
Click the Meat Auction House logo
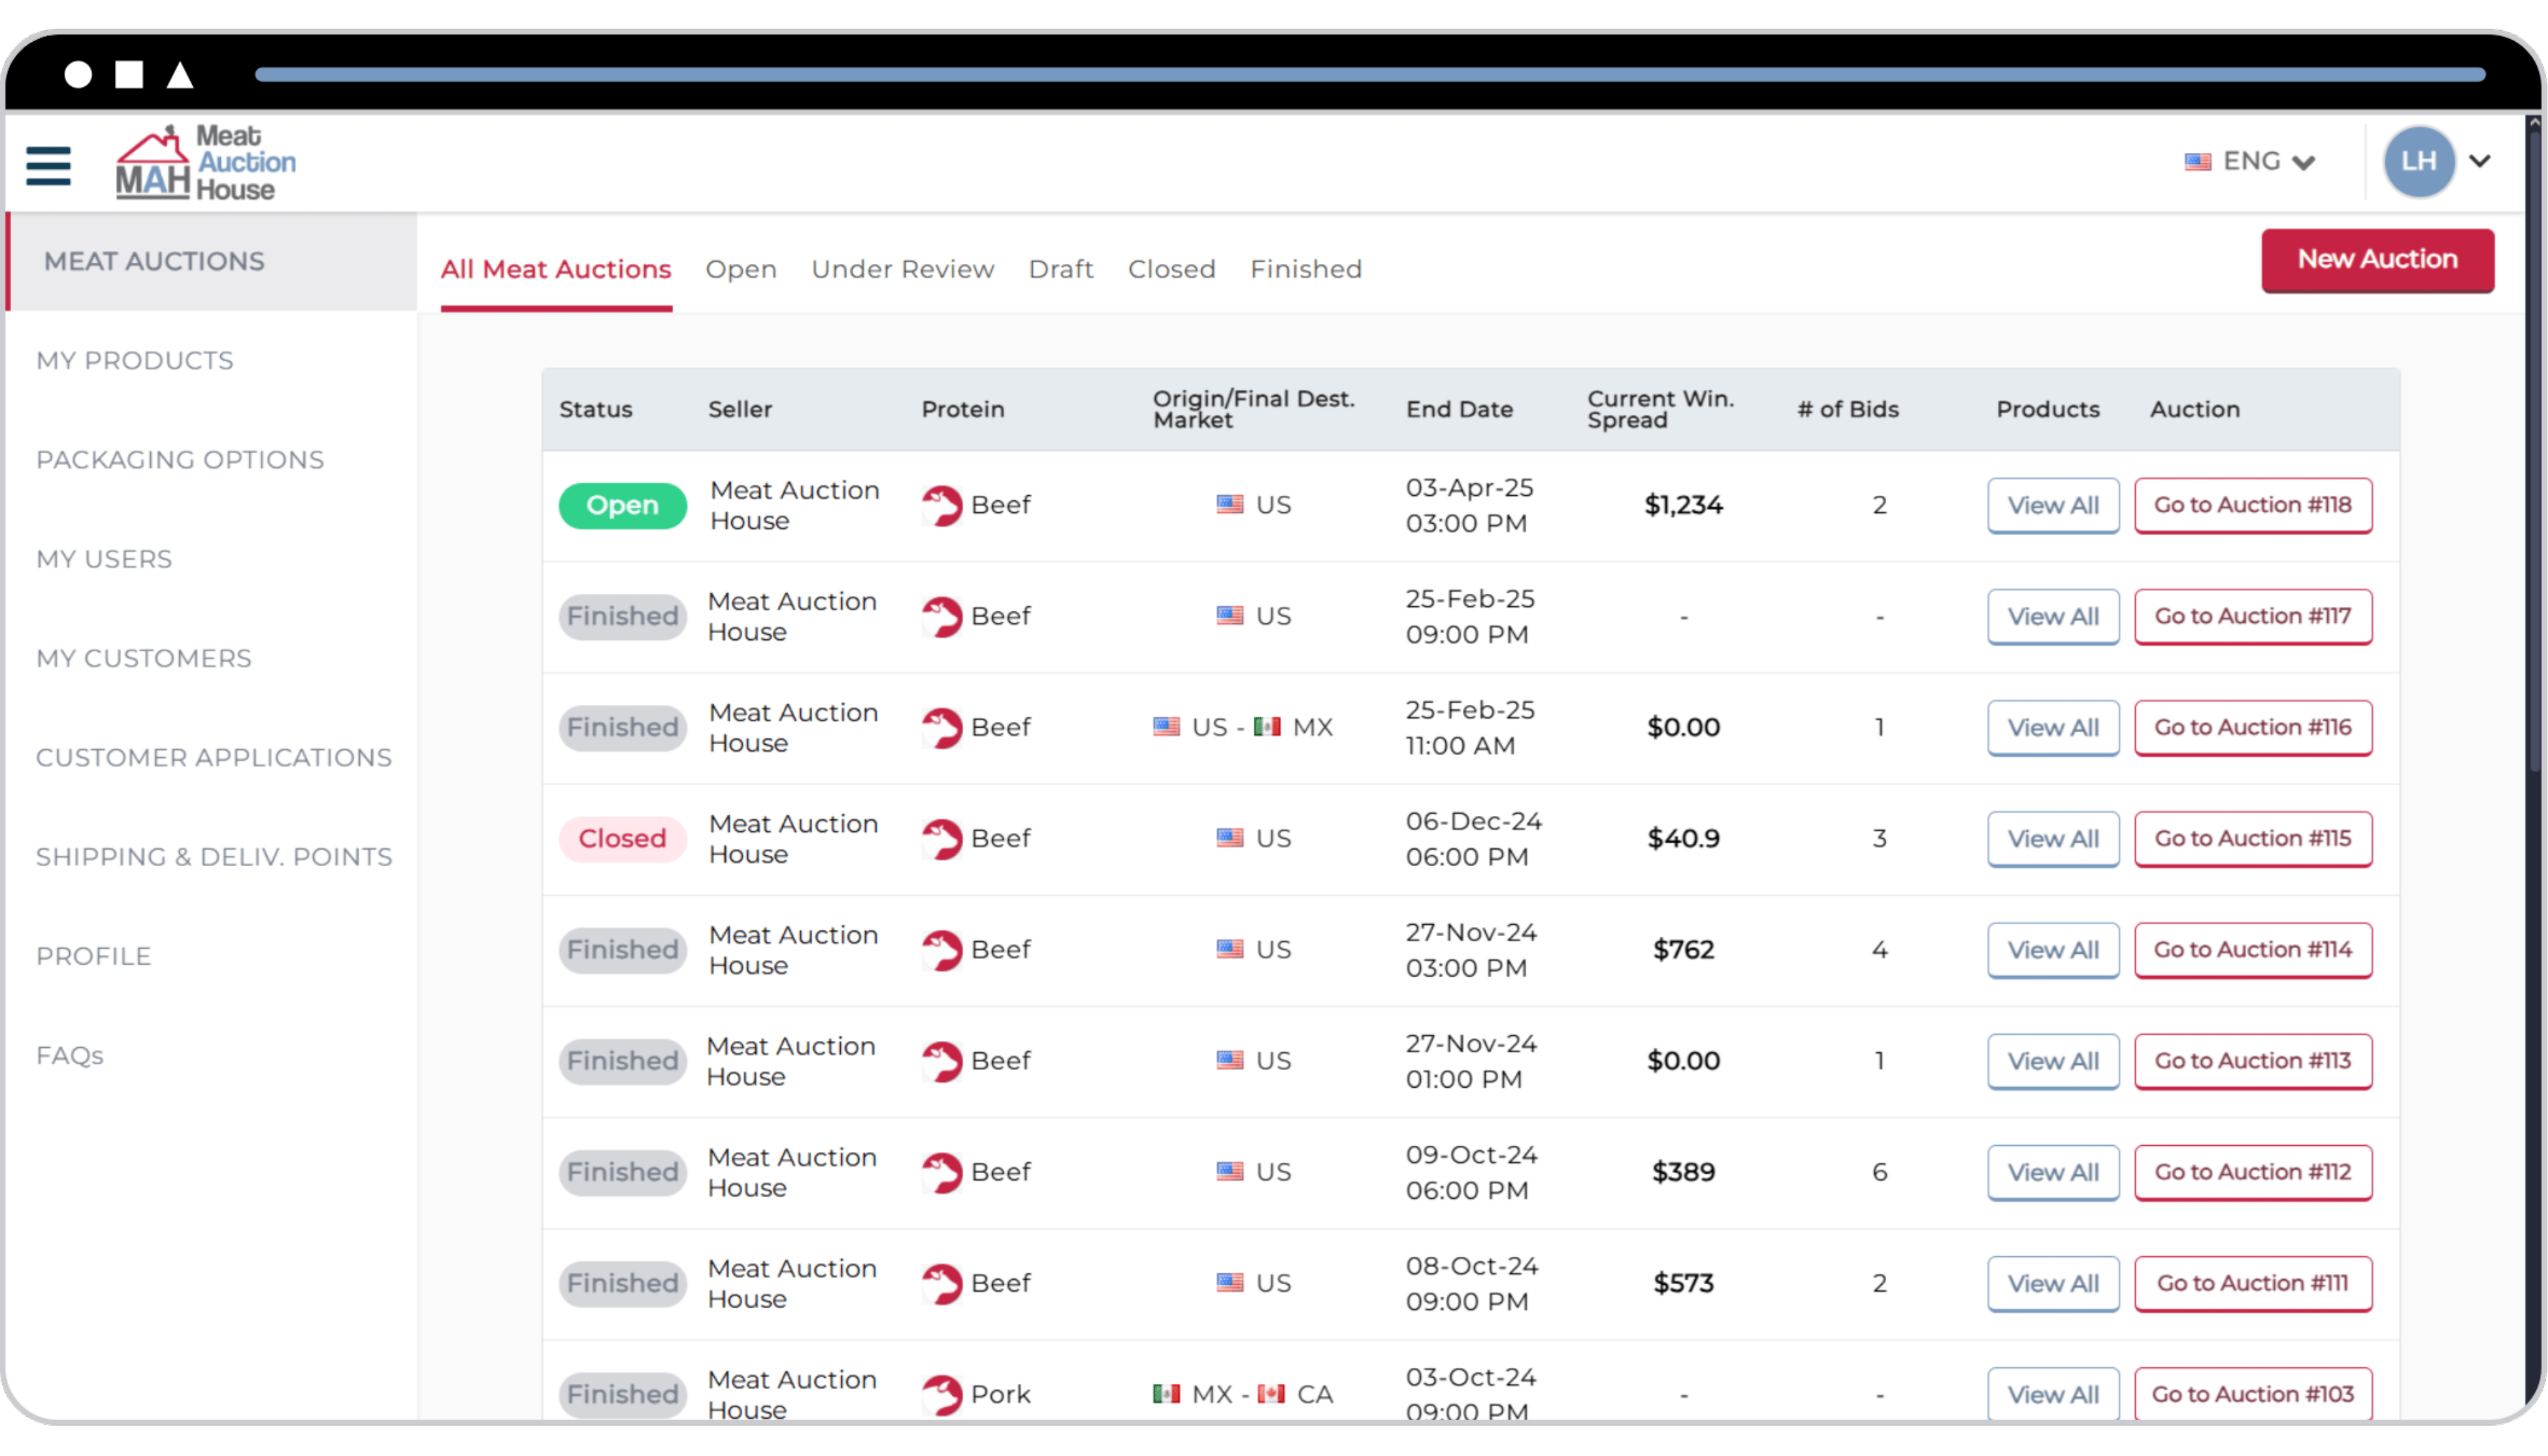[205, 162]
